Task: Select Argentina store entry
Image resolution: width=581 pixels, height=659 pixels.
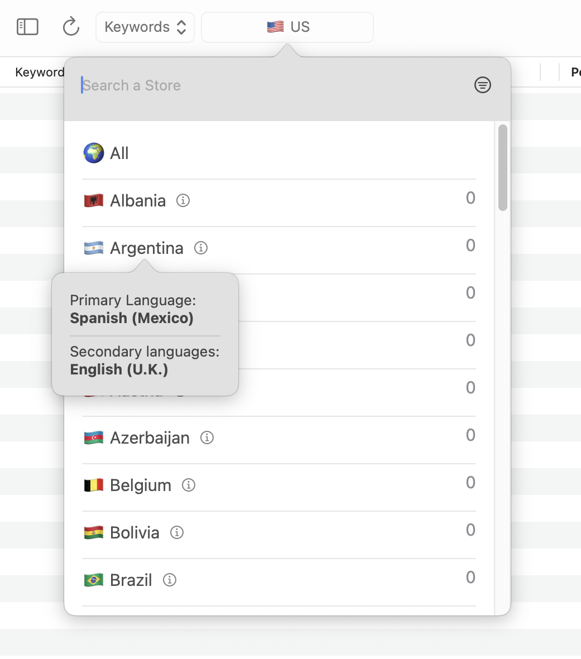Action: pyautogui.click(x=146, y=248)
